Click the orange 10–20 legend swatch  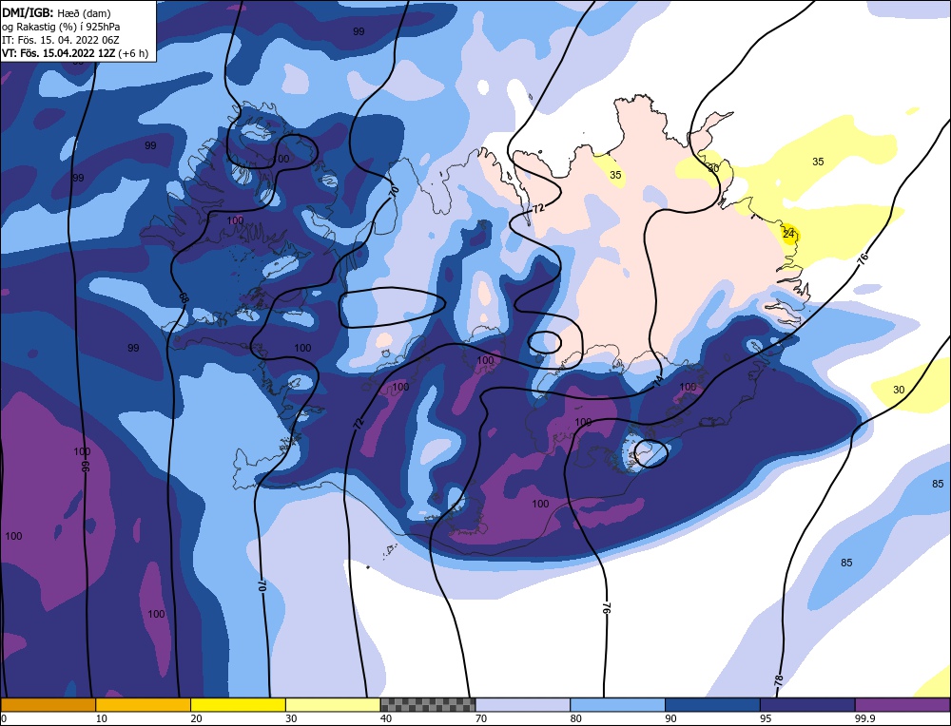click(x=144, y=704)
